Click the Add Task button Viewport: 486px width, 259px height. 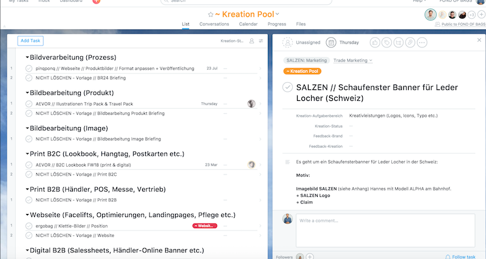pyautogui.click(x=30, y=41)
